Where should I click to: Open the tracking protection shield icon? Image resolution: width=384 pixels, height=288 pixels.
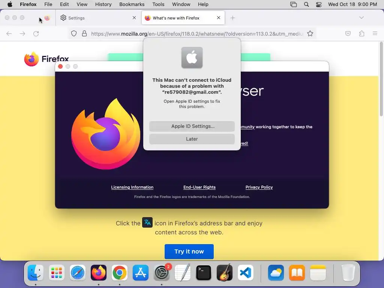[74, 33]
